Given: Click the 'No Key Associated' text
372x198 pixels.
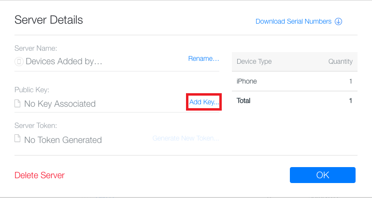Looking at the screenshot, I should click(60, 103).
